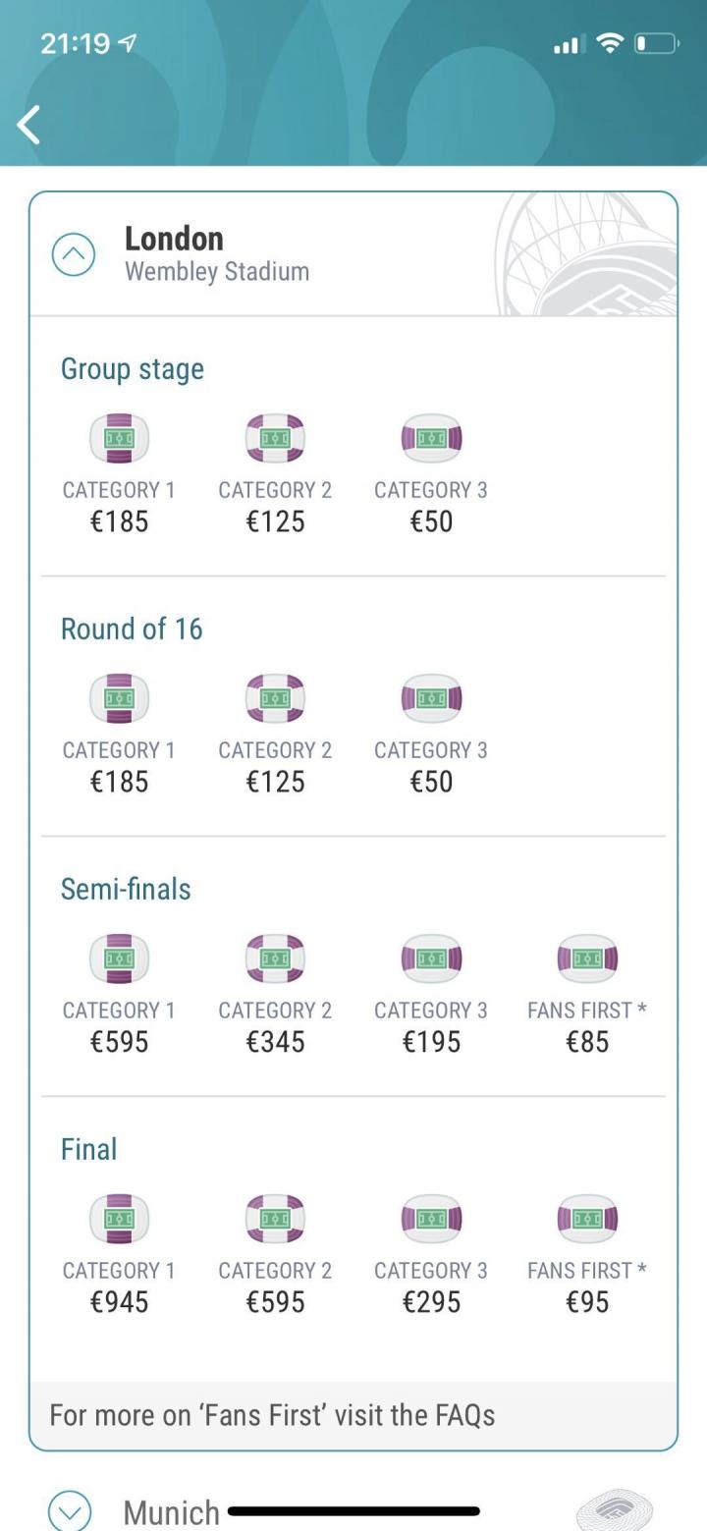Open the Fans First FAQs link
707x1531 pixels.
(272, 1415)
